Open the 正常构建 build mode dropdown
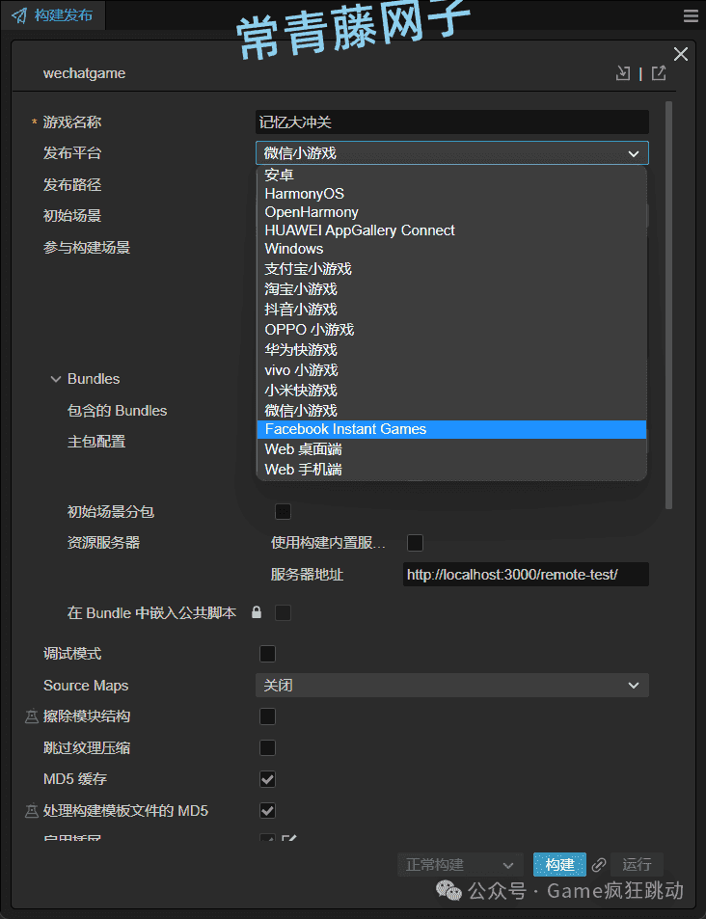This screenshot has height=919, width=706. (460, 864)
